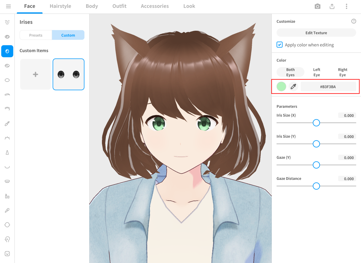This screenshot has width=361, height=263.
Task: Toggle Apply color when editing checkbox
Action: click(x=280, y=45)
